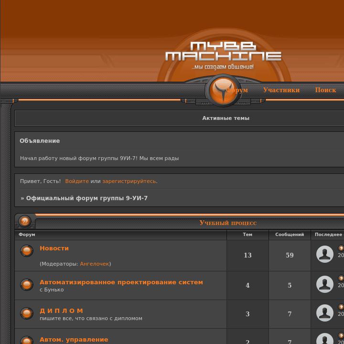This screenshot has width=344, height=344.
Task: Click the Привет, Гость! greeting text
Action: [40, 181]
